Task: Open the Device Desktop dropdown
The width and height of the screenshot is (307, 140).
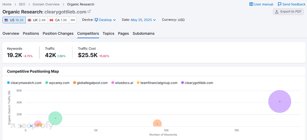Action: pyautogui.click(x=105, y=20)
